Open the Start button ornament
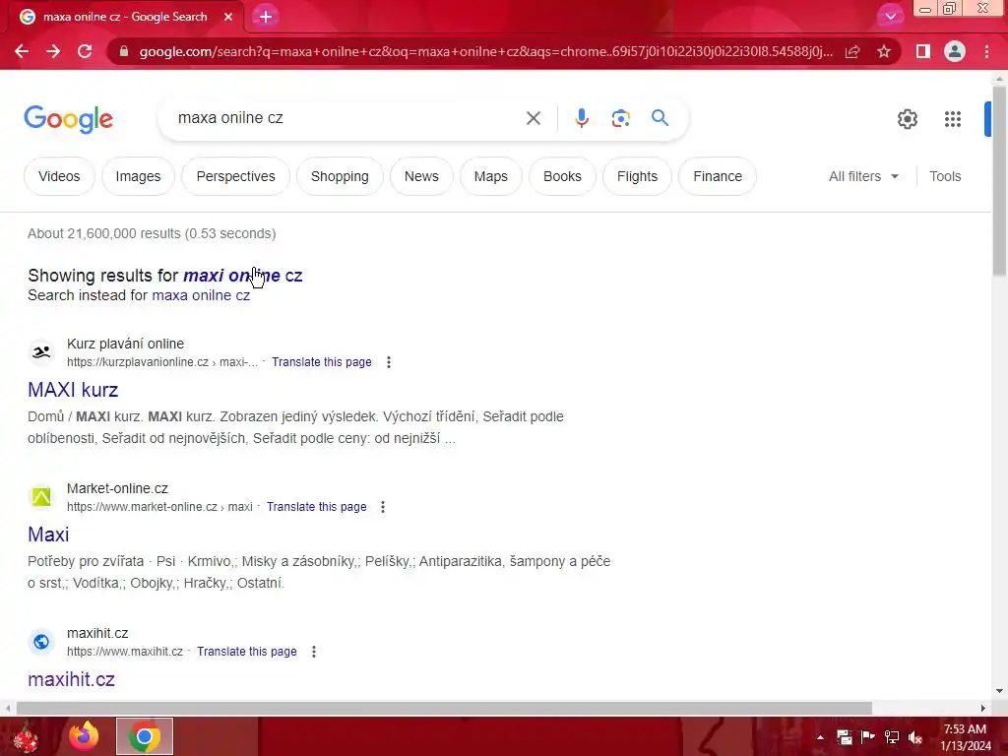This screenshot has width=1008, height=756. (26, 738)
